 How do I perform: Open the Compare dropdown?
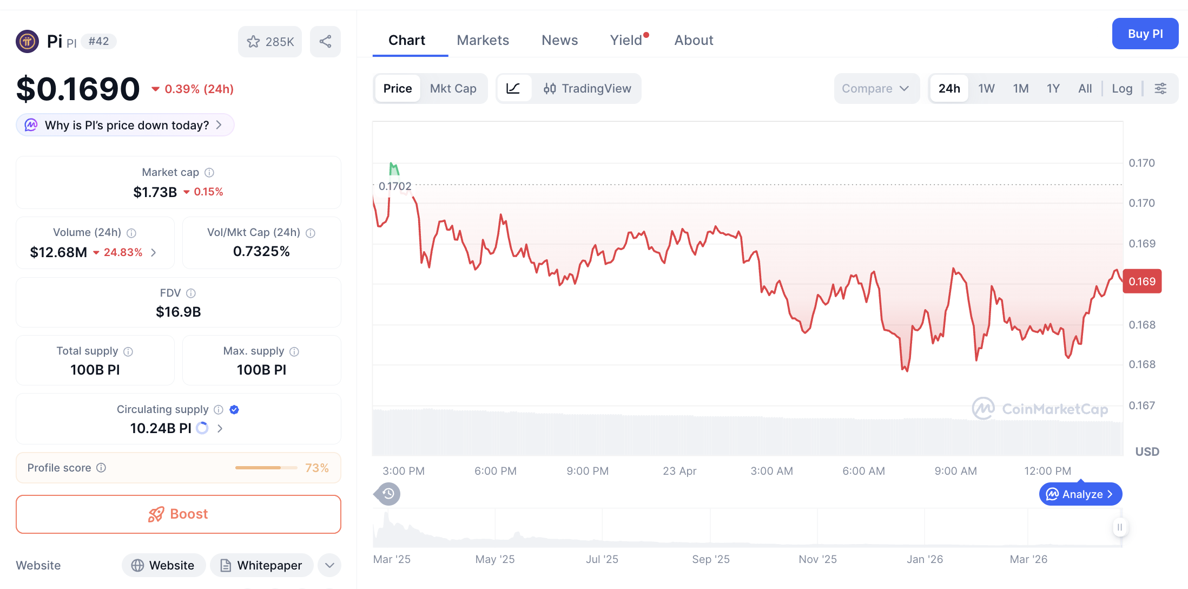pyautogui.click(x=876, y=88)
